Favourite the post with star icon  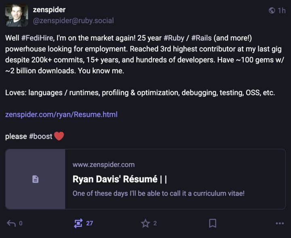145,223
